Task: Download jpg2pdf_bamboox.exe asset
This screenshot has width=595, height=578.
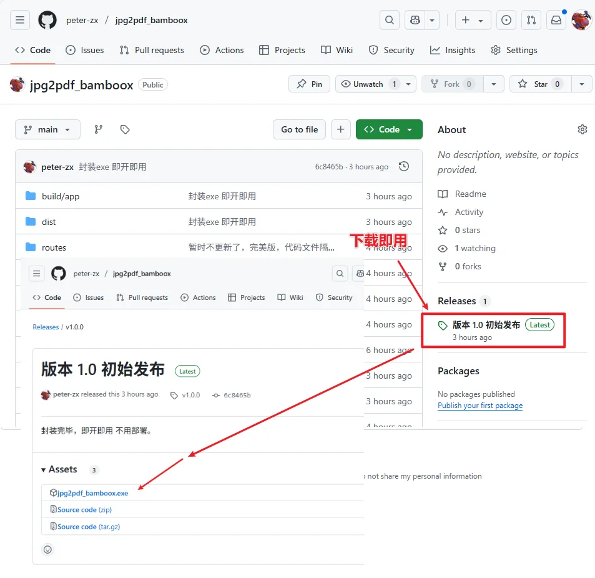Action: click(x=92, y=493)
